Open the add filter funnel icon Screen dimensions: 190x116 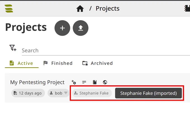tap(13, 48)
